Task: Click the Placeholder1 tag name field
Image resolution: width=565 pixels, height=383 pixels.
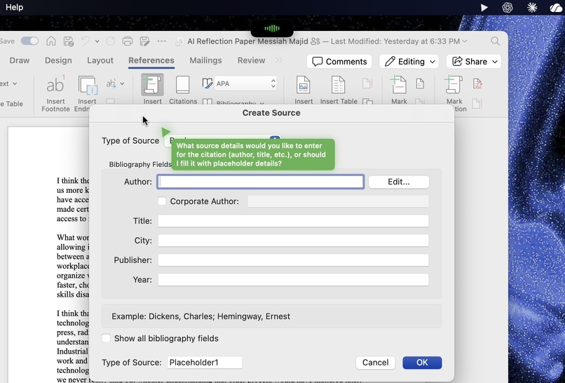Action: pyautogui.click(x=205, y=363)
